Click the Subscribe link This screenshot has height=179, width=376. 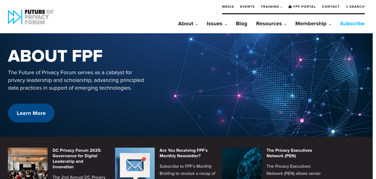(352, 24)
